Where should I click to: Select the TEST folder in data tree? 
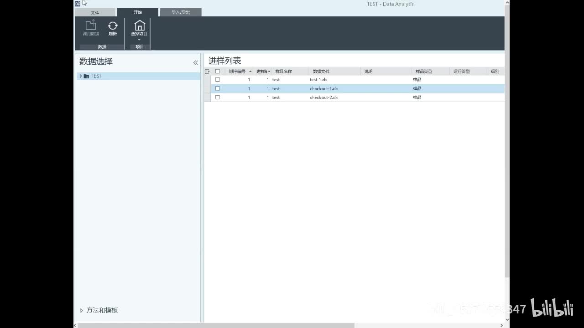[x=139, y=76]
